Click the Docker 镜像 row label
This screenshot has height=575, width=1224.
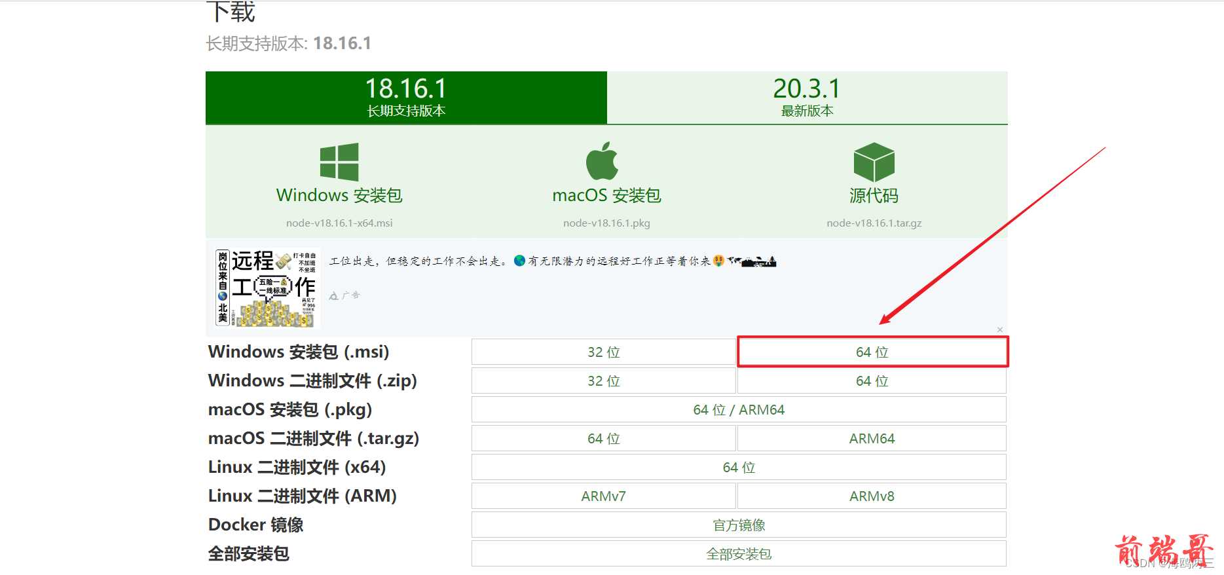click(256, 525)
